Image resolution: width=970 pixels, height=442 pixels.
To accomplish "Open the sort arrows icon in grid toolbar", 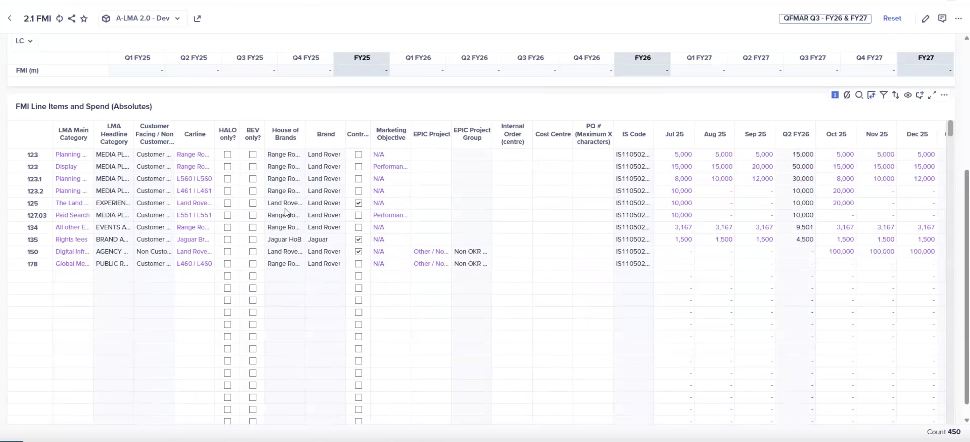I will point(896,95).
